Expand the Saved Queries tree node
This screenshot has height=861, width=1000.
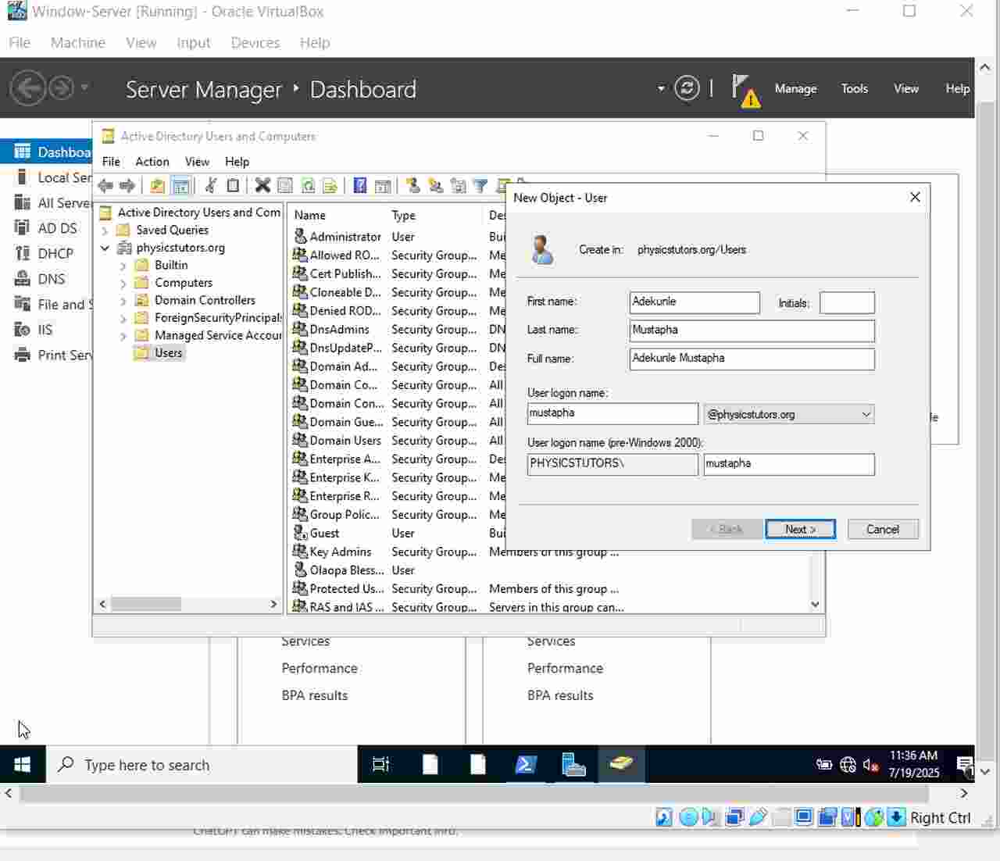105,230
